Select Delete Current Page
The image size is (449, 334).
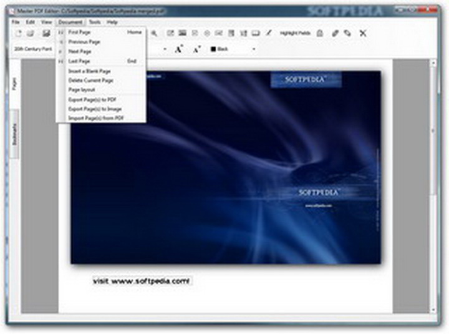point(101,81)
